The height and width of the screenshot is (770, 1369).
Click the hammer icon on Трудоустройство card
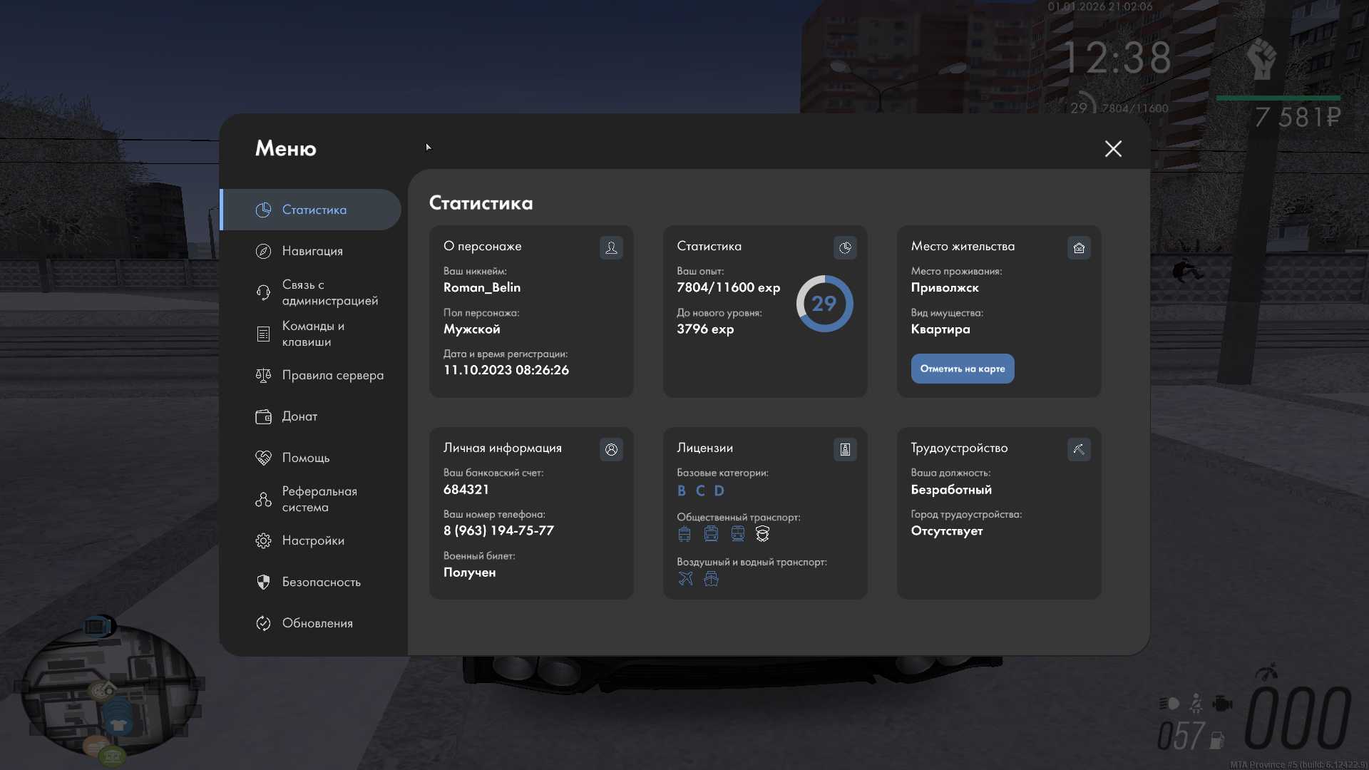tap(1079, 449)
